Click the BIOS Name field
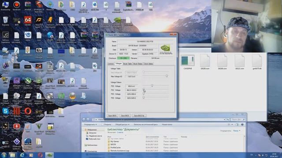The width and height of the screenshot is (282, 158). (x=145, y=42)
